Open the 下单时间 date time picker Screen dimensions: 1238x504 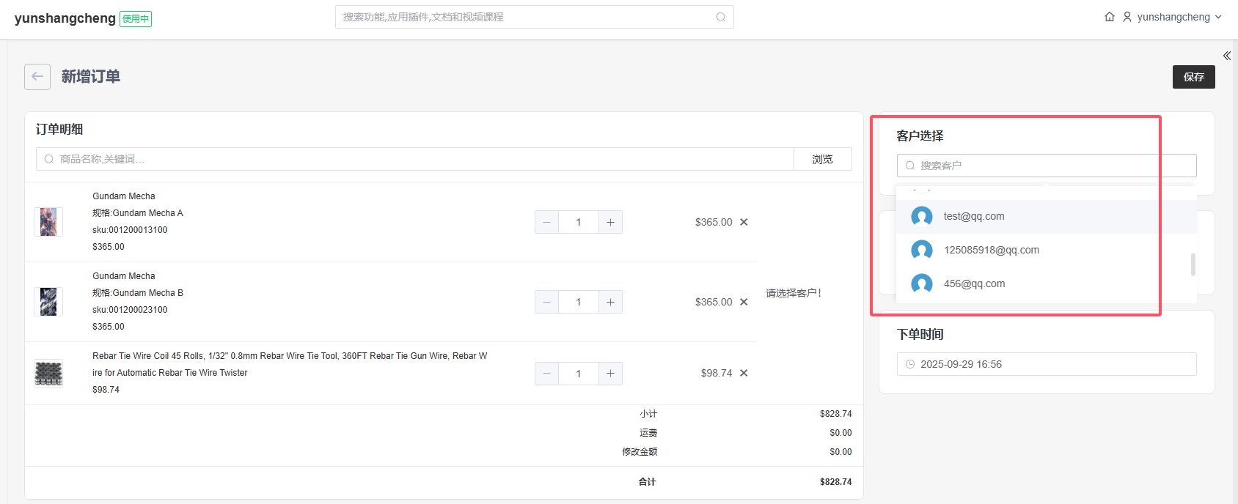point(1046,364)
